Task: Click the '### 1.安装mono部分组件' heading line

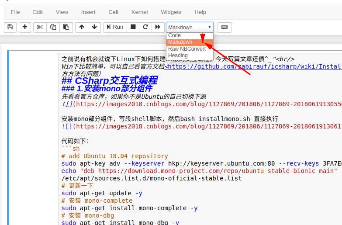Action: pos(107,88)
